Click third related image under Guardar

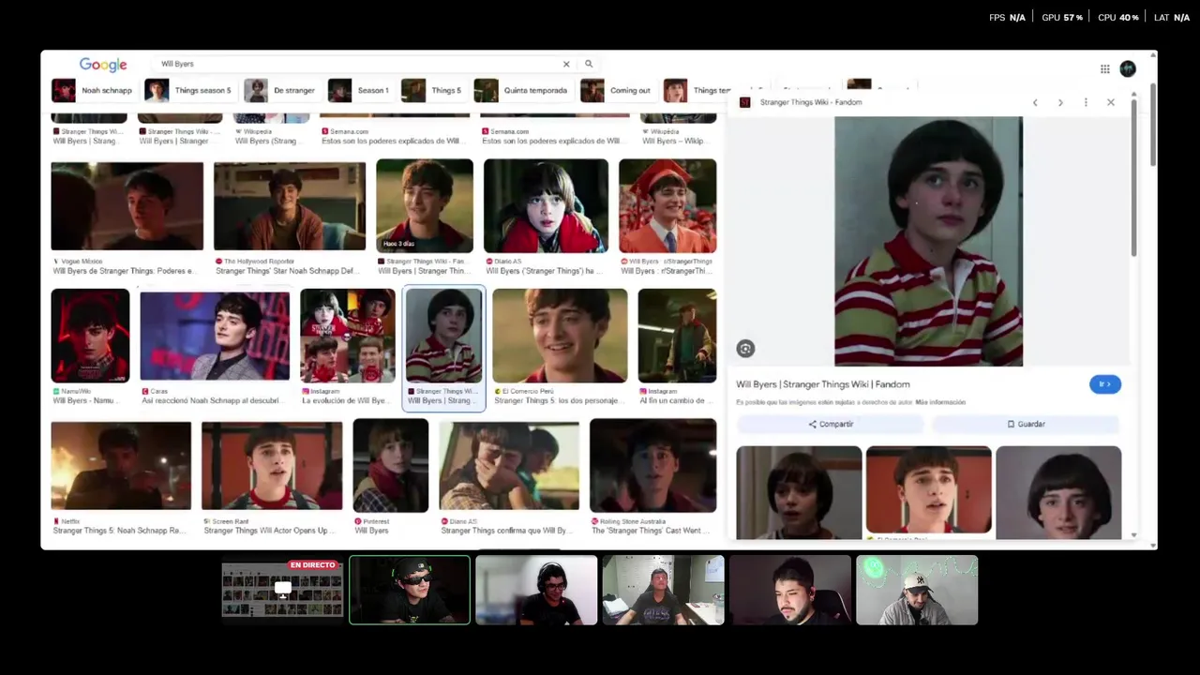pyautogui.click(x=1058, y=492)
